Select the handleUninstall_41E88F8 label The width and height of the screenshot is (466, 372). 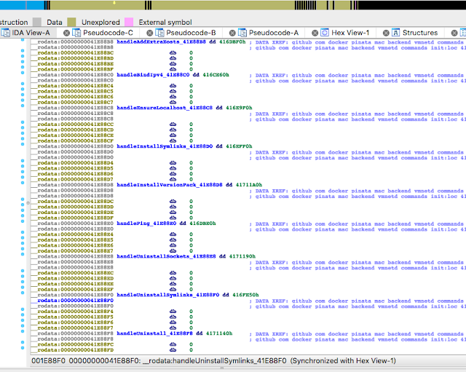(154, 333)
